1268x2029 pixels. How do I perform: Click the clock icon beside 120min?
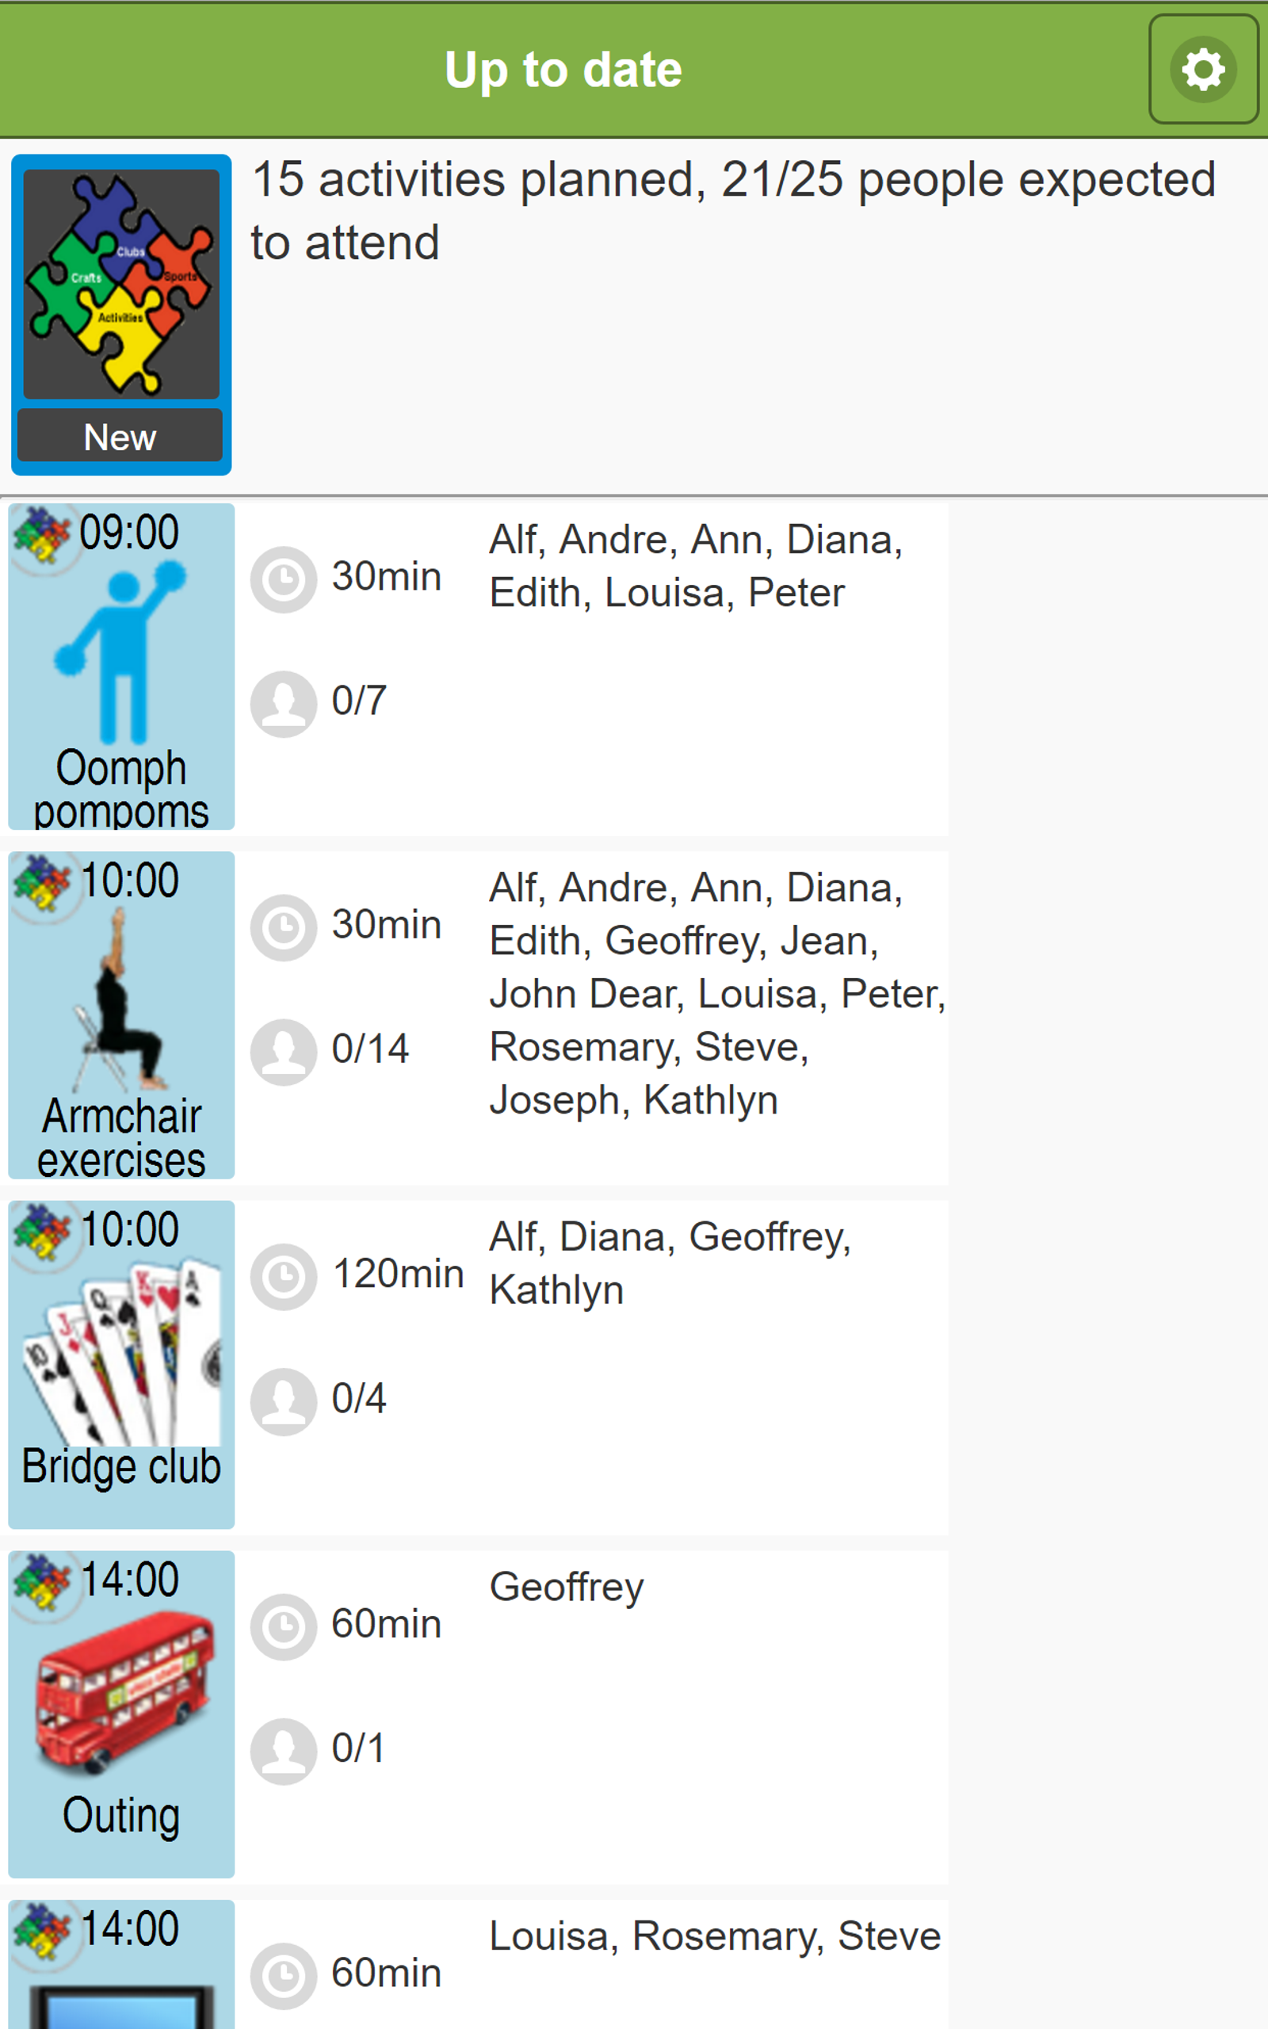pyautogui.click(x=284, y=1276)
